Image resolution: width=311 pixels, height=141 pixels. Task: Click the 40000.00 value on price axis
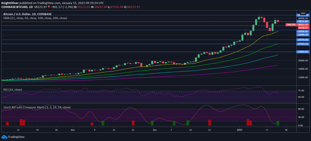tap(303, 19)
